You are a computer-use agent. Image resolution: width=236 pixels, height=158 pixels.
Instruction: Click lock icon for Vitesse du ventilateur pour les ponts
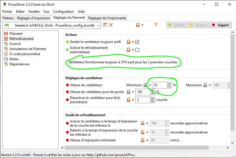click(128, 92)
